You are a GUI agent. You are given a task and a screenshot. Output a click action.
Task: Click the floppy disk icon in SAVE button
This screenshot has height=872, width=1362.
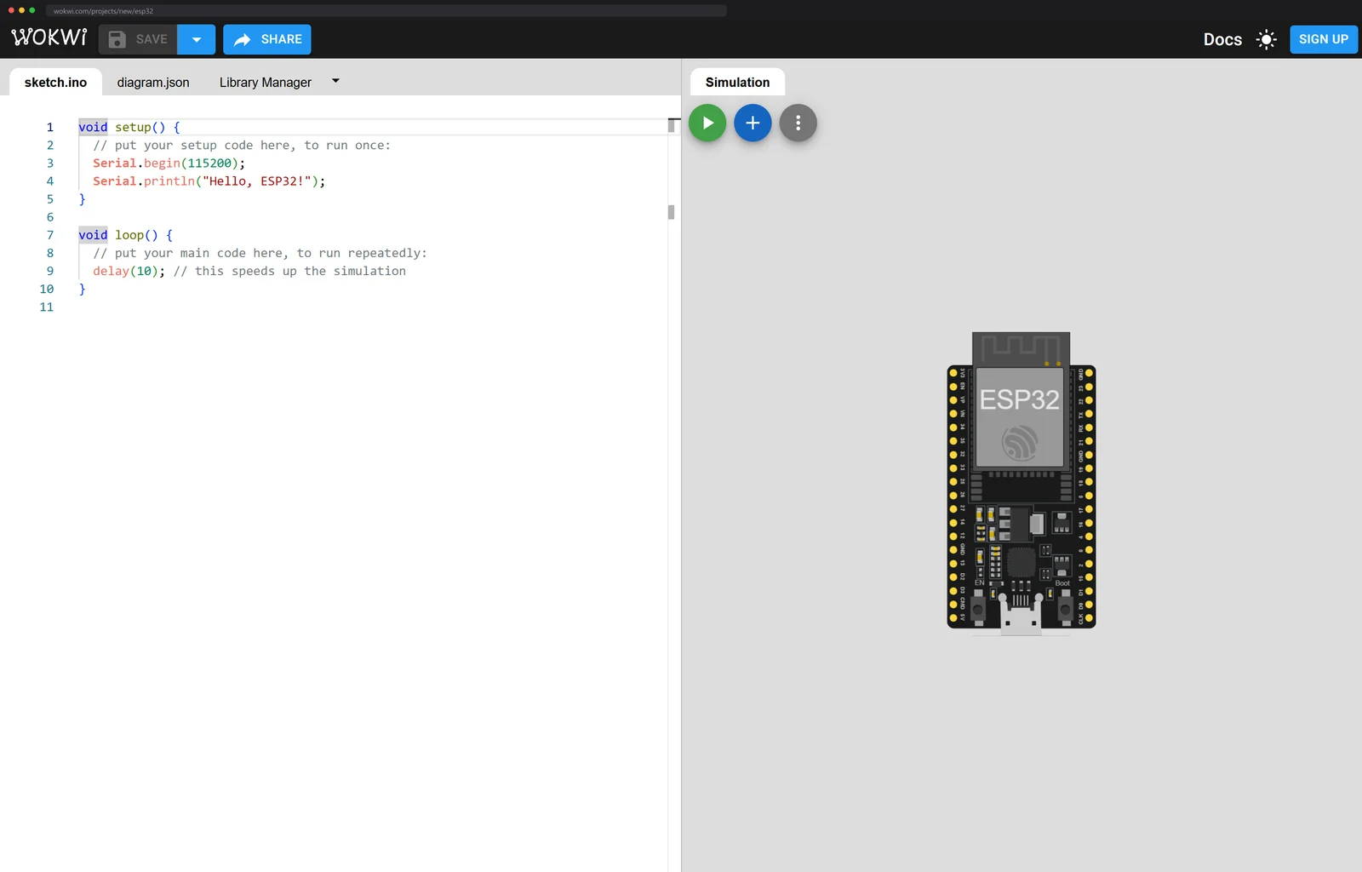tap(117, 39)
